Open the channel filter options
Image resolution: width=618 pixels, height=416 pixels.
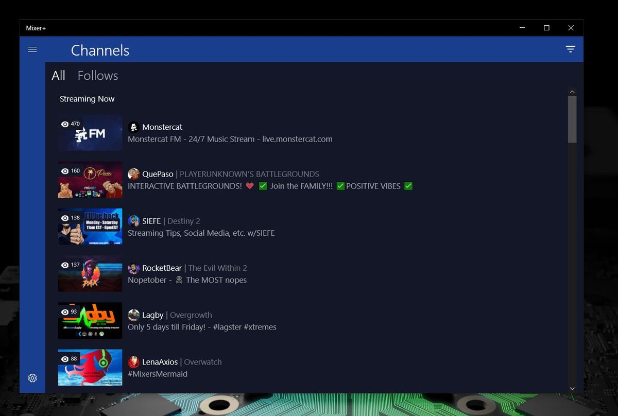(x=570, y=49)
